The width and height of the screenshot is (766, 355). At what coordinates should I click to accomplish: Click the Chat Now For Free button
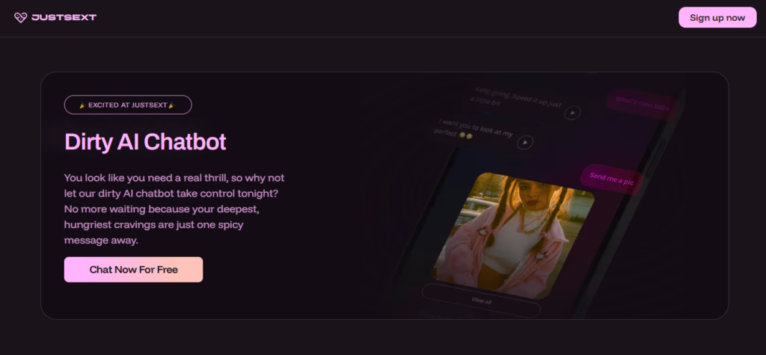133,270
